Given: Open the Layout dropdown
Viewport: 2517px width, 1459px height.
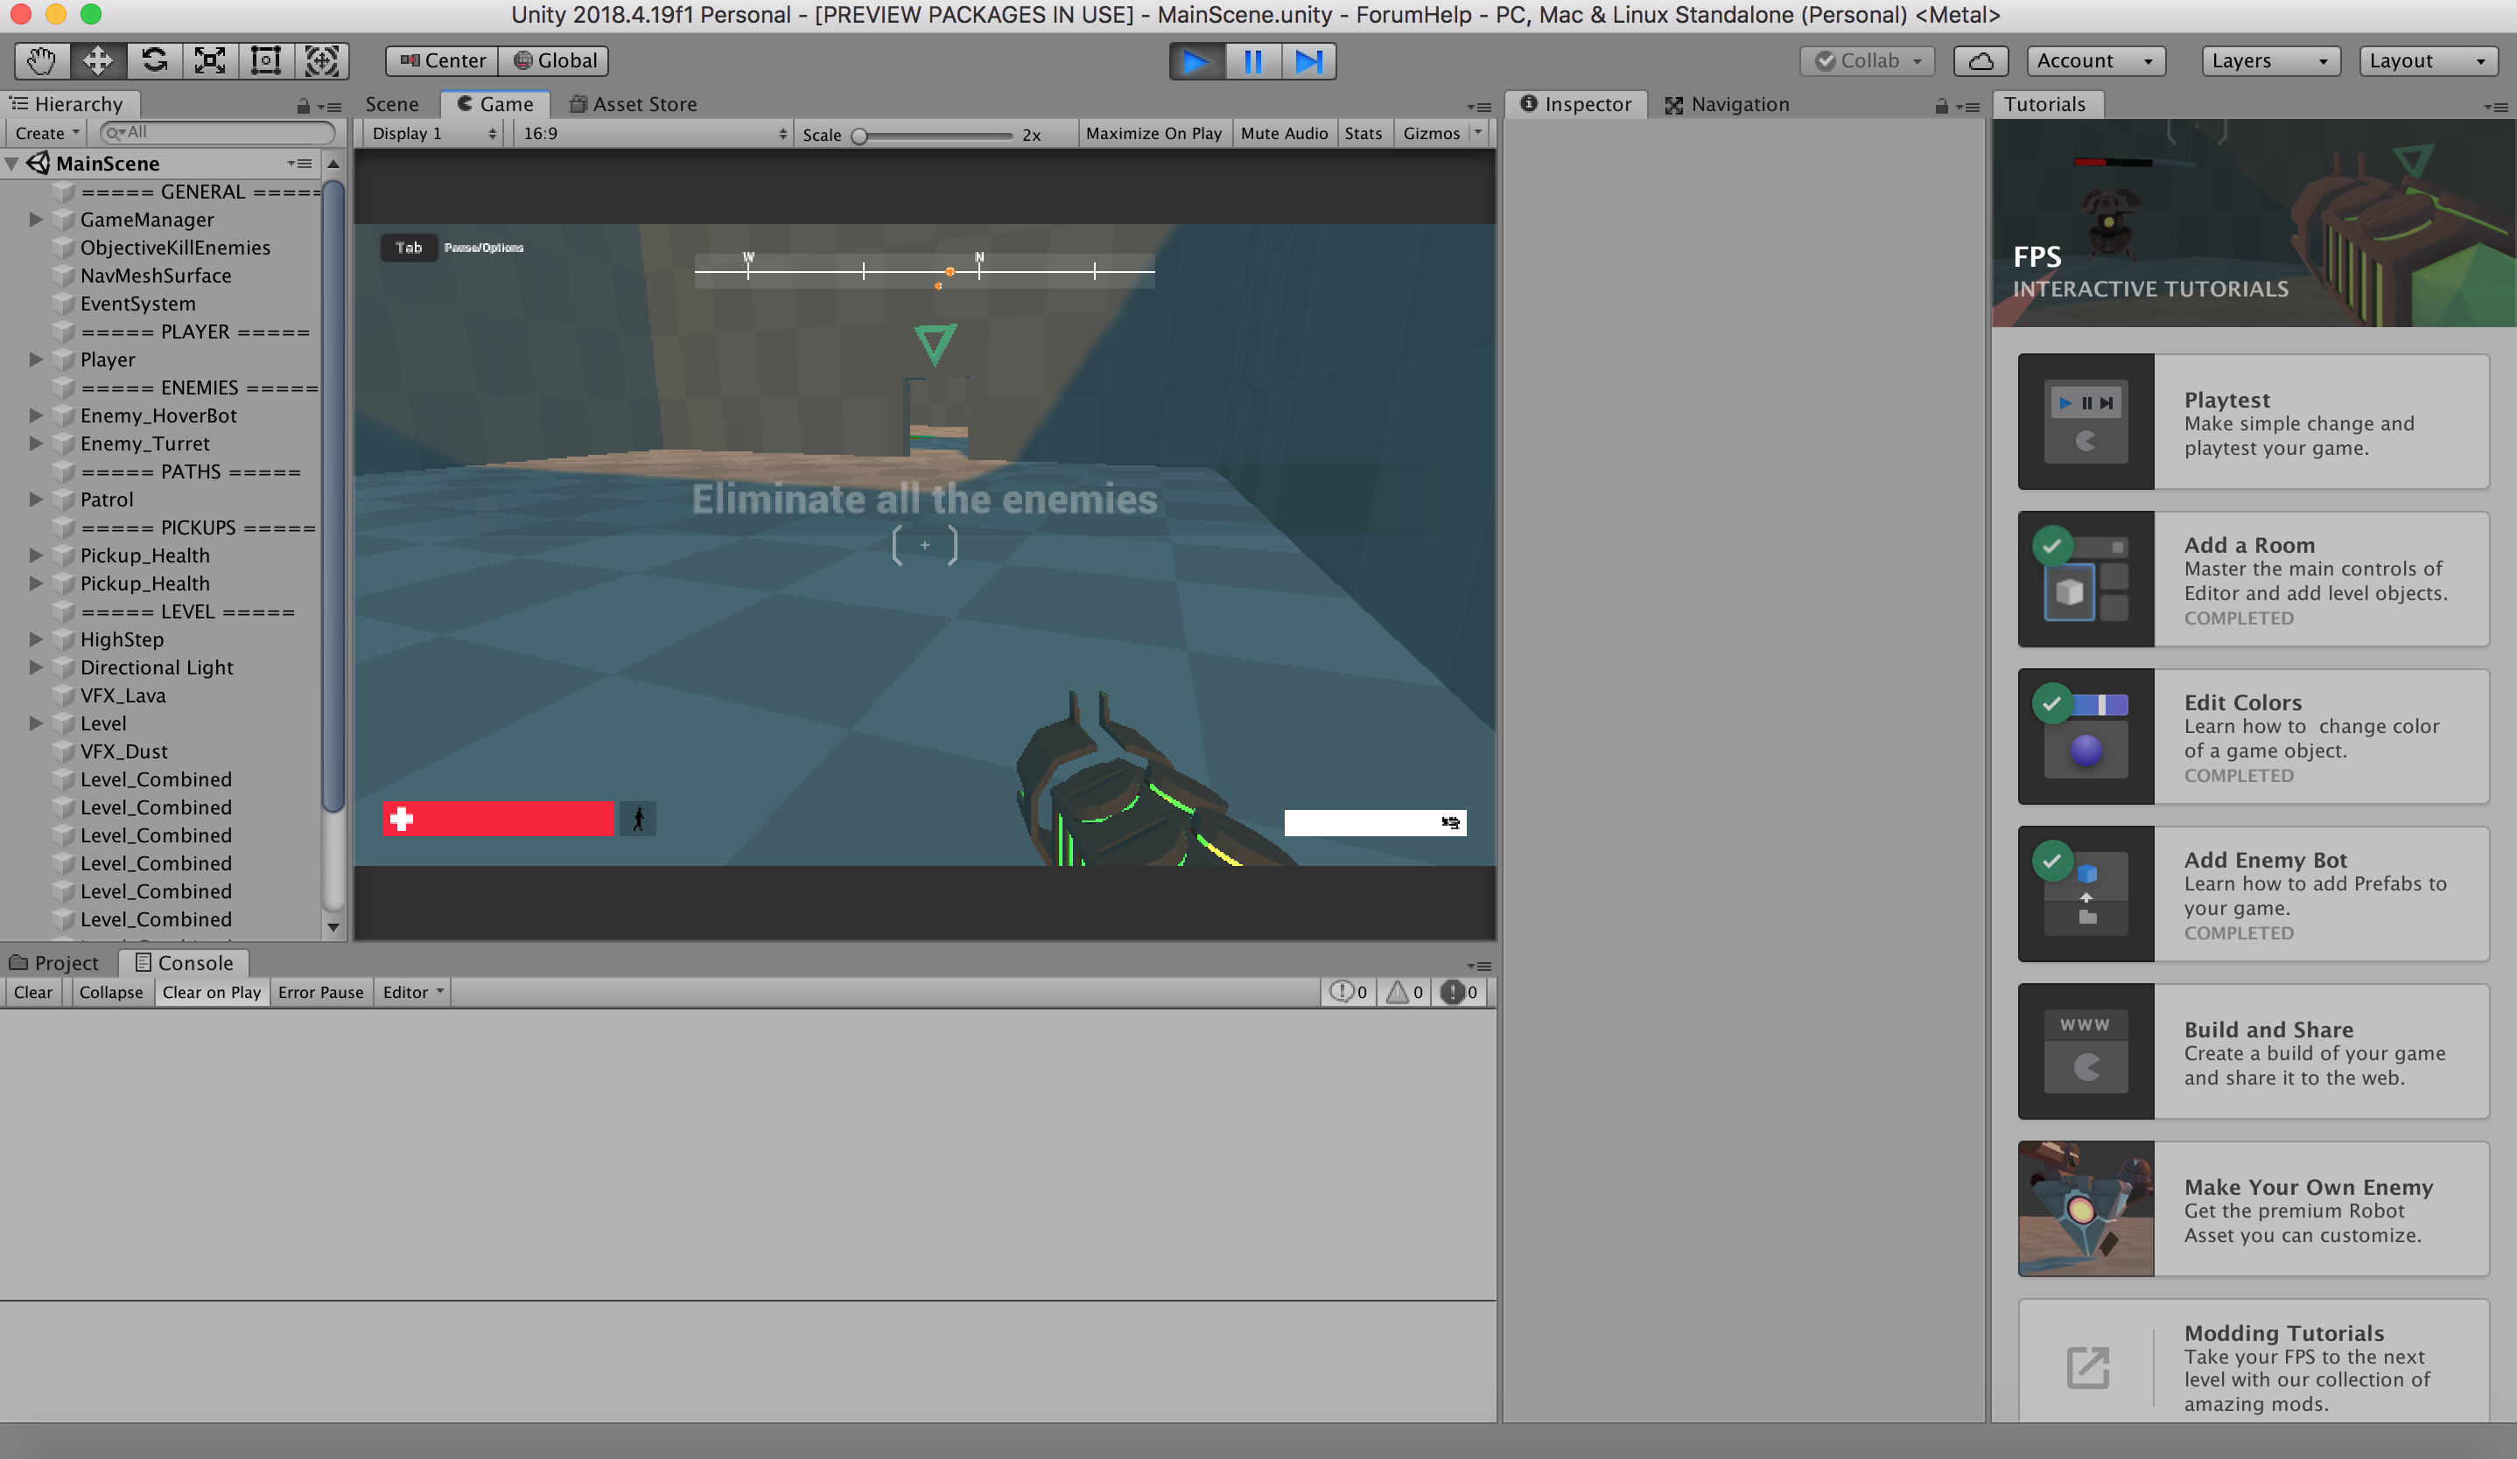Looking at the screenshot, I should (x=2427, y=59).
